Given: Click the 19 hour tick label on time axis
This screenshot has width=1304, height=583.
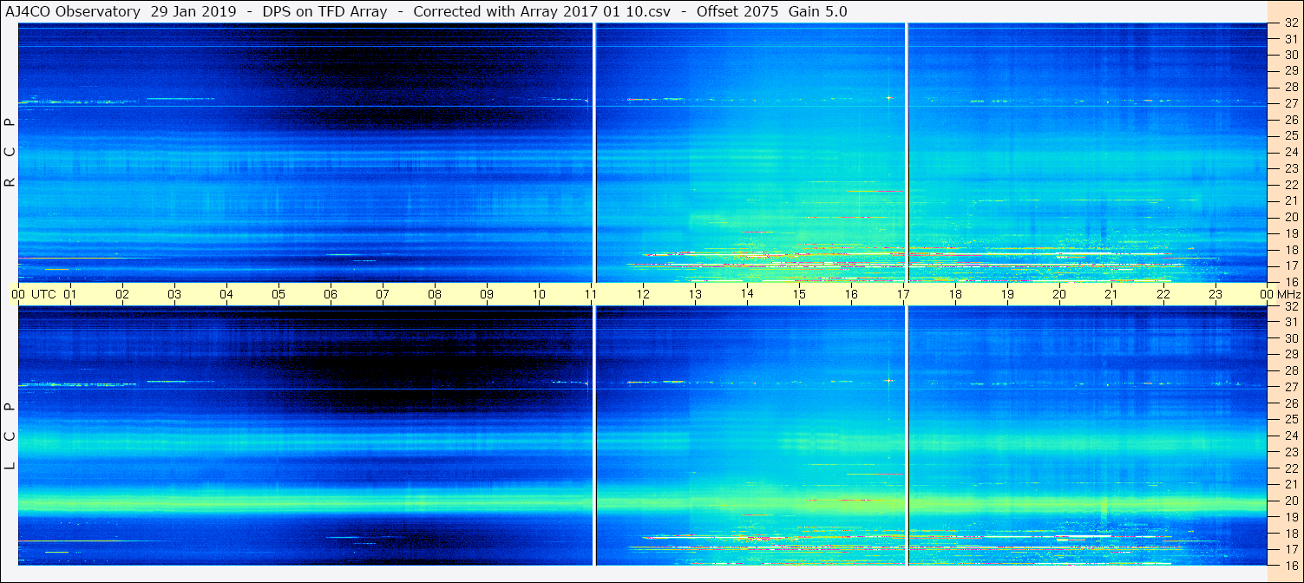Looking at the screenshot, I should 1007,294.
